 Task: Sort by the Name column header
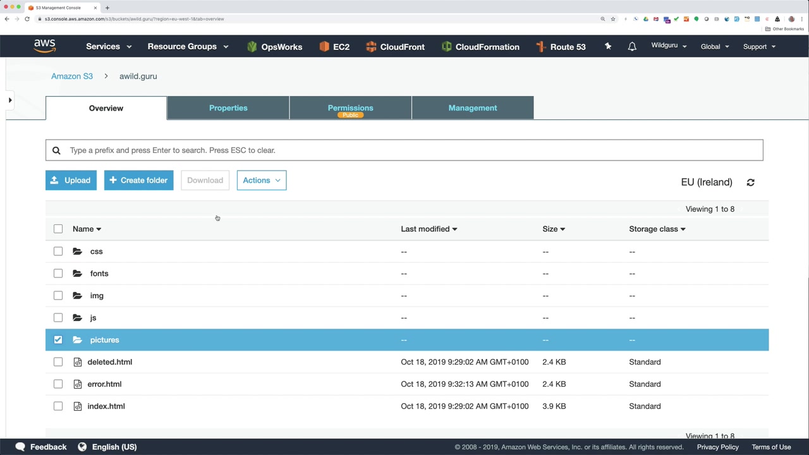pyautogui.click(x=87, y=229)
